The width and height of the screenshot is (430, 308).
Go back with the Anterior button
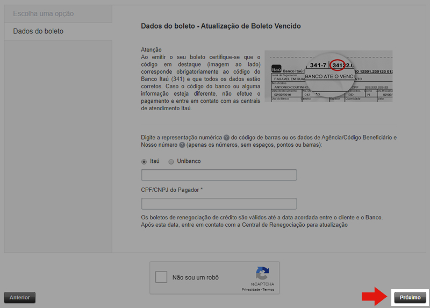(20, 298)
